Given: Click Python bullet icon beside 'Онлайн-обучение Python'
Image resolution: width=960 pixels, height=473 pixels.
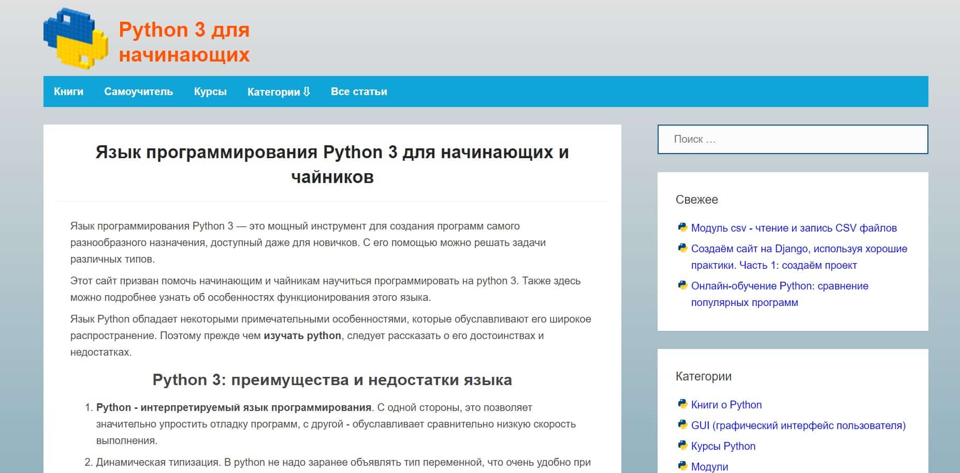Looking at the screenshot, I should coord(682,285).
